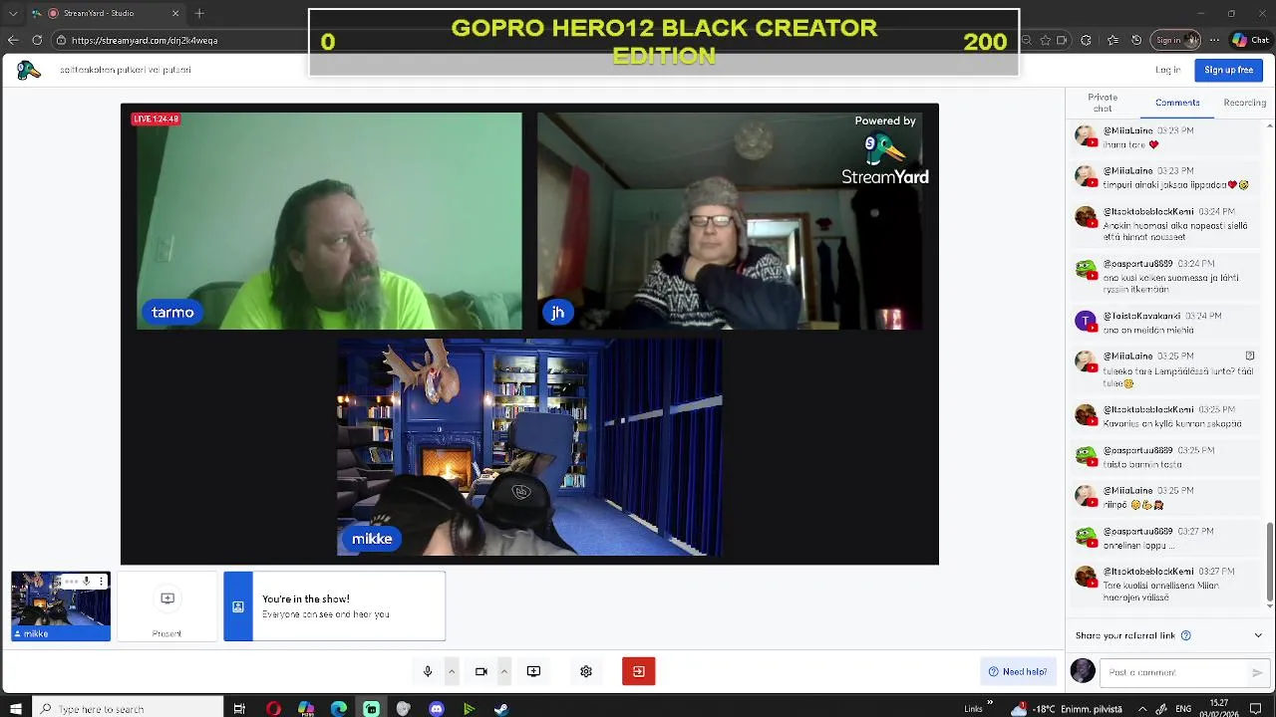Open Microsoft Edge from the taskbar
This screenshot has width=1276, height=717.
pyautogui.click(x=339, y=709)
